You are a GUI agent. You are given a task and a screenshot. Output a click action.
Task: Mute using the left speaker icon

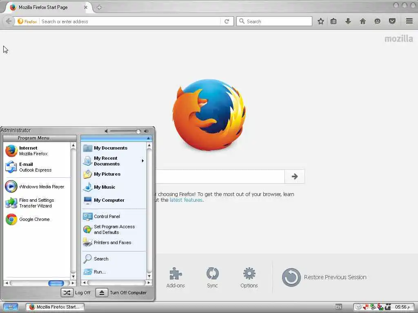click(x=106, y=131)
